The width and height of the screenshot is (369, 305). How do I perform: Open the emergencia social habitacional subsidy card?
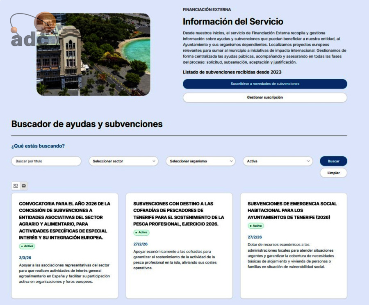click(292, 209)
